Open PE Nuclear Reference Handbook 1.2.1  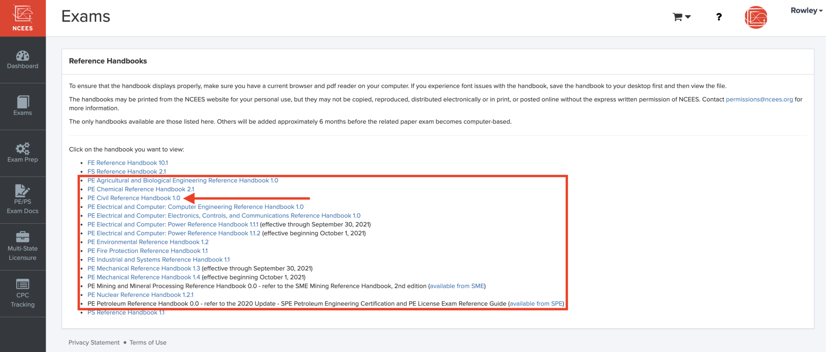tap(140, 295)
